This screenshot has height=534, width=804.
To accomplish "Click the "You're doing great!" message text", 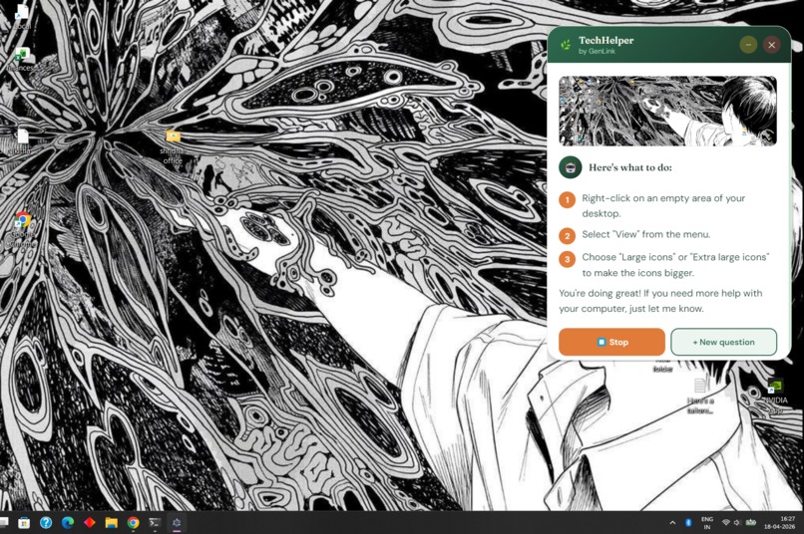I will click(x=660, y=301).
